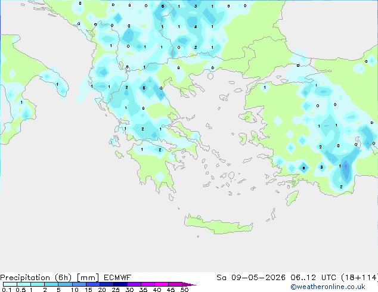Click the date '09-05-2026' in the footer
The height and width of the screenshot is (292, 378).
(258, 278)
